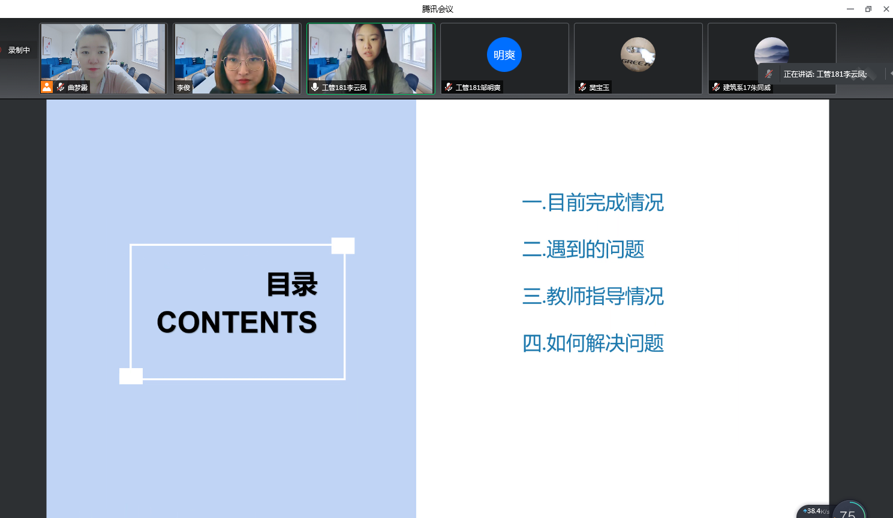This screenshot has height=518, width=893.
Task: Select 工管181李云凤's highlighted video tile
Action: click(371, 58)
